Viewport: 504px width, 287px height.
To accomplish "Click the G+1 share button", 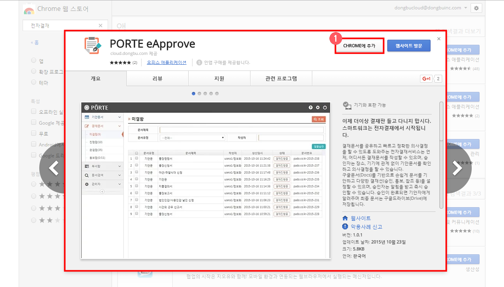I will click(x=426, y=79).
